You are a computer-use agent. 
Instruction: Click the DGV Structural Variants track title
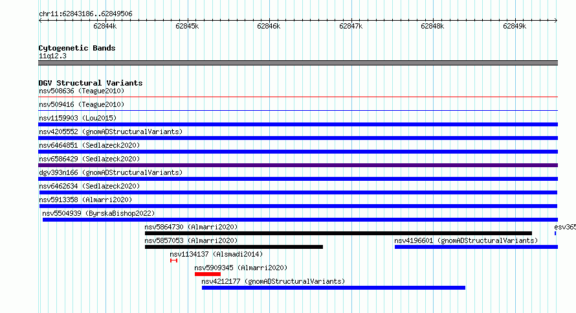91,83
